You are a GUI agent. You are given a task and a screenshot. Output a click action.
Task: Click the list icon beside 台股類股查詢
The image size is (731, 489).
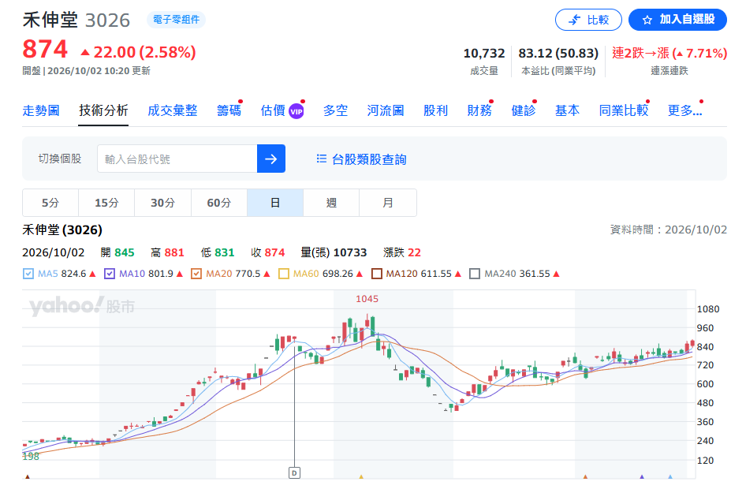pyautogui.click(x=321, y=159)
